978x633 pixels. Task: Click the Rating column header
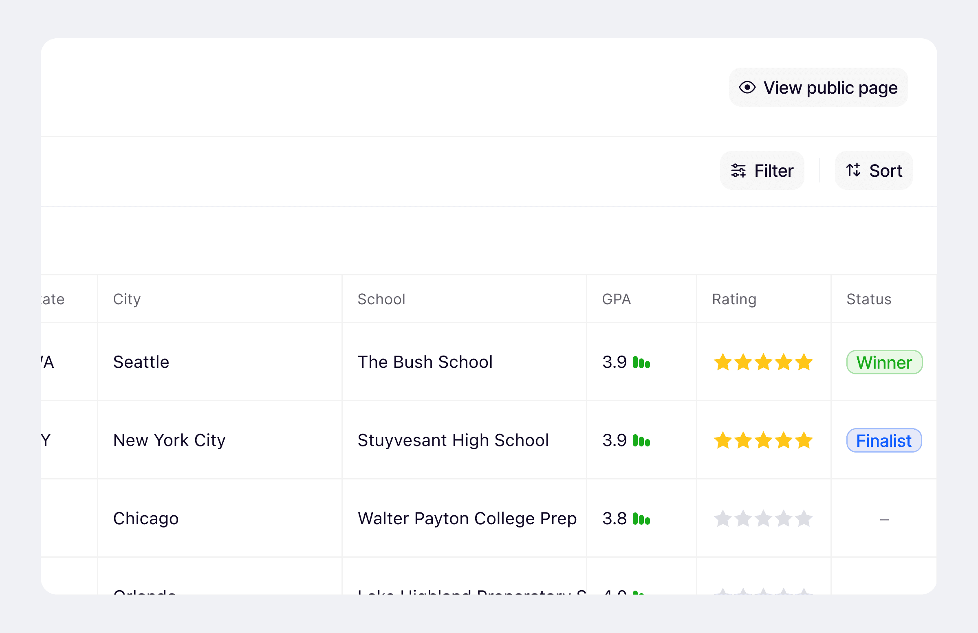(734, 299)
